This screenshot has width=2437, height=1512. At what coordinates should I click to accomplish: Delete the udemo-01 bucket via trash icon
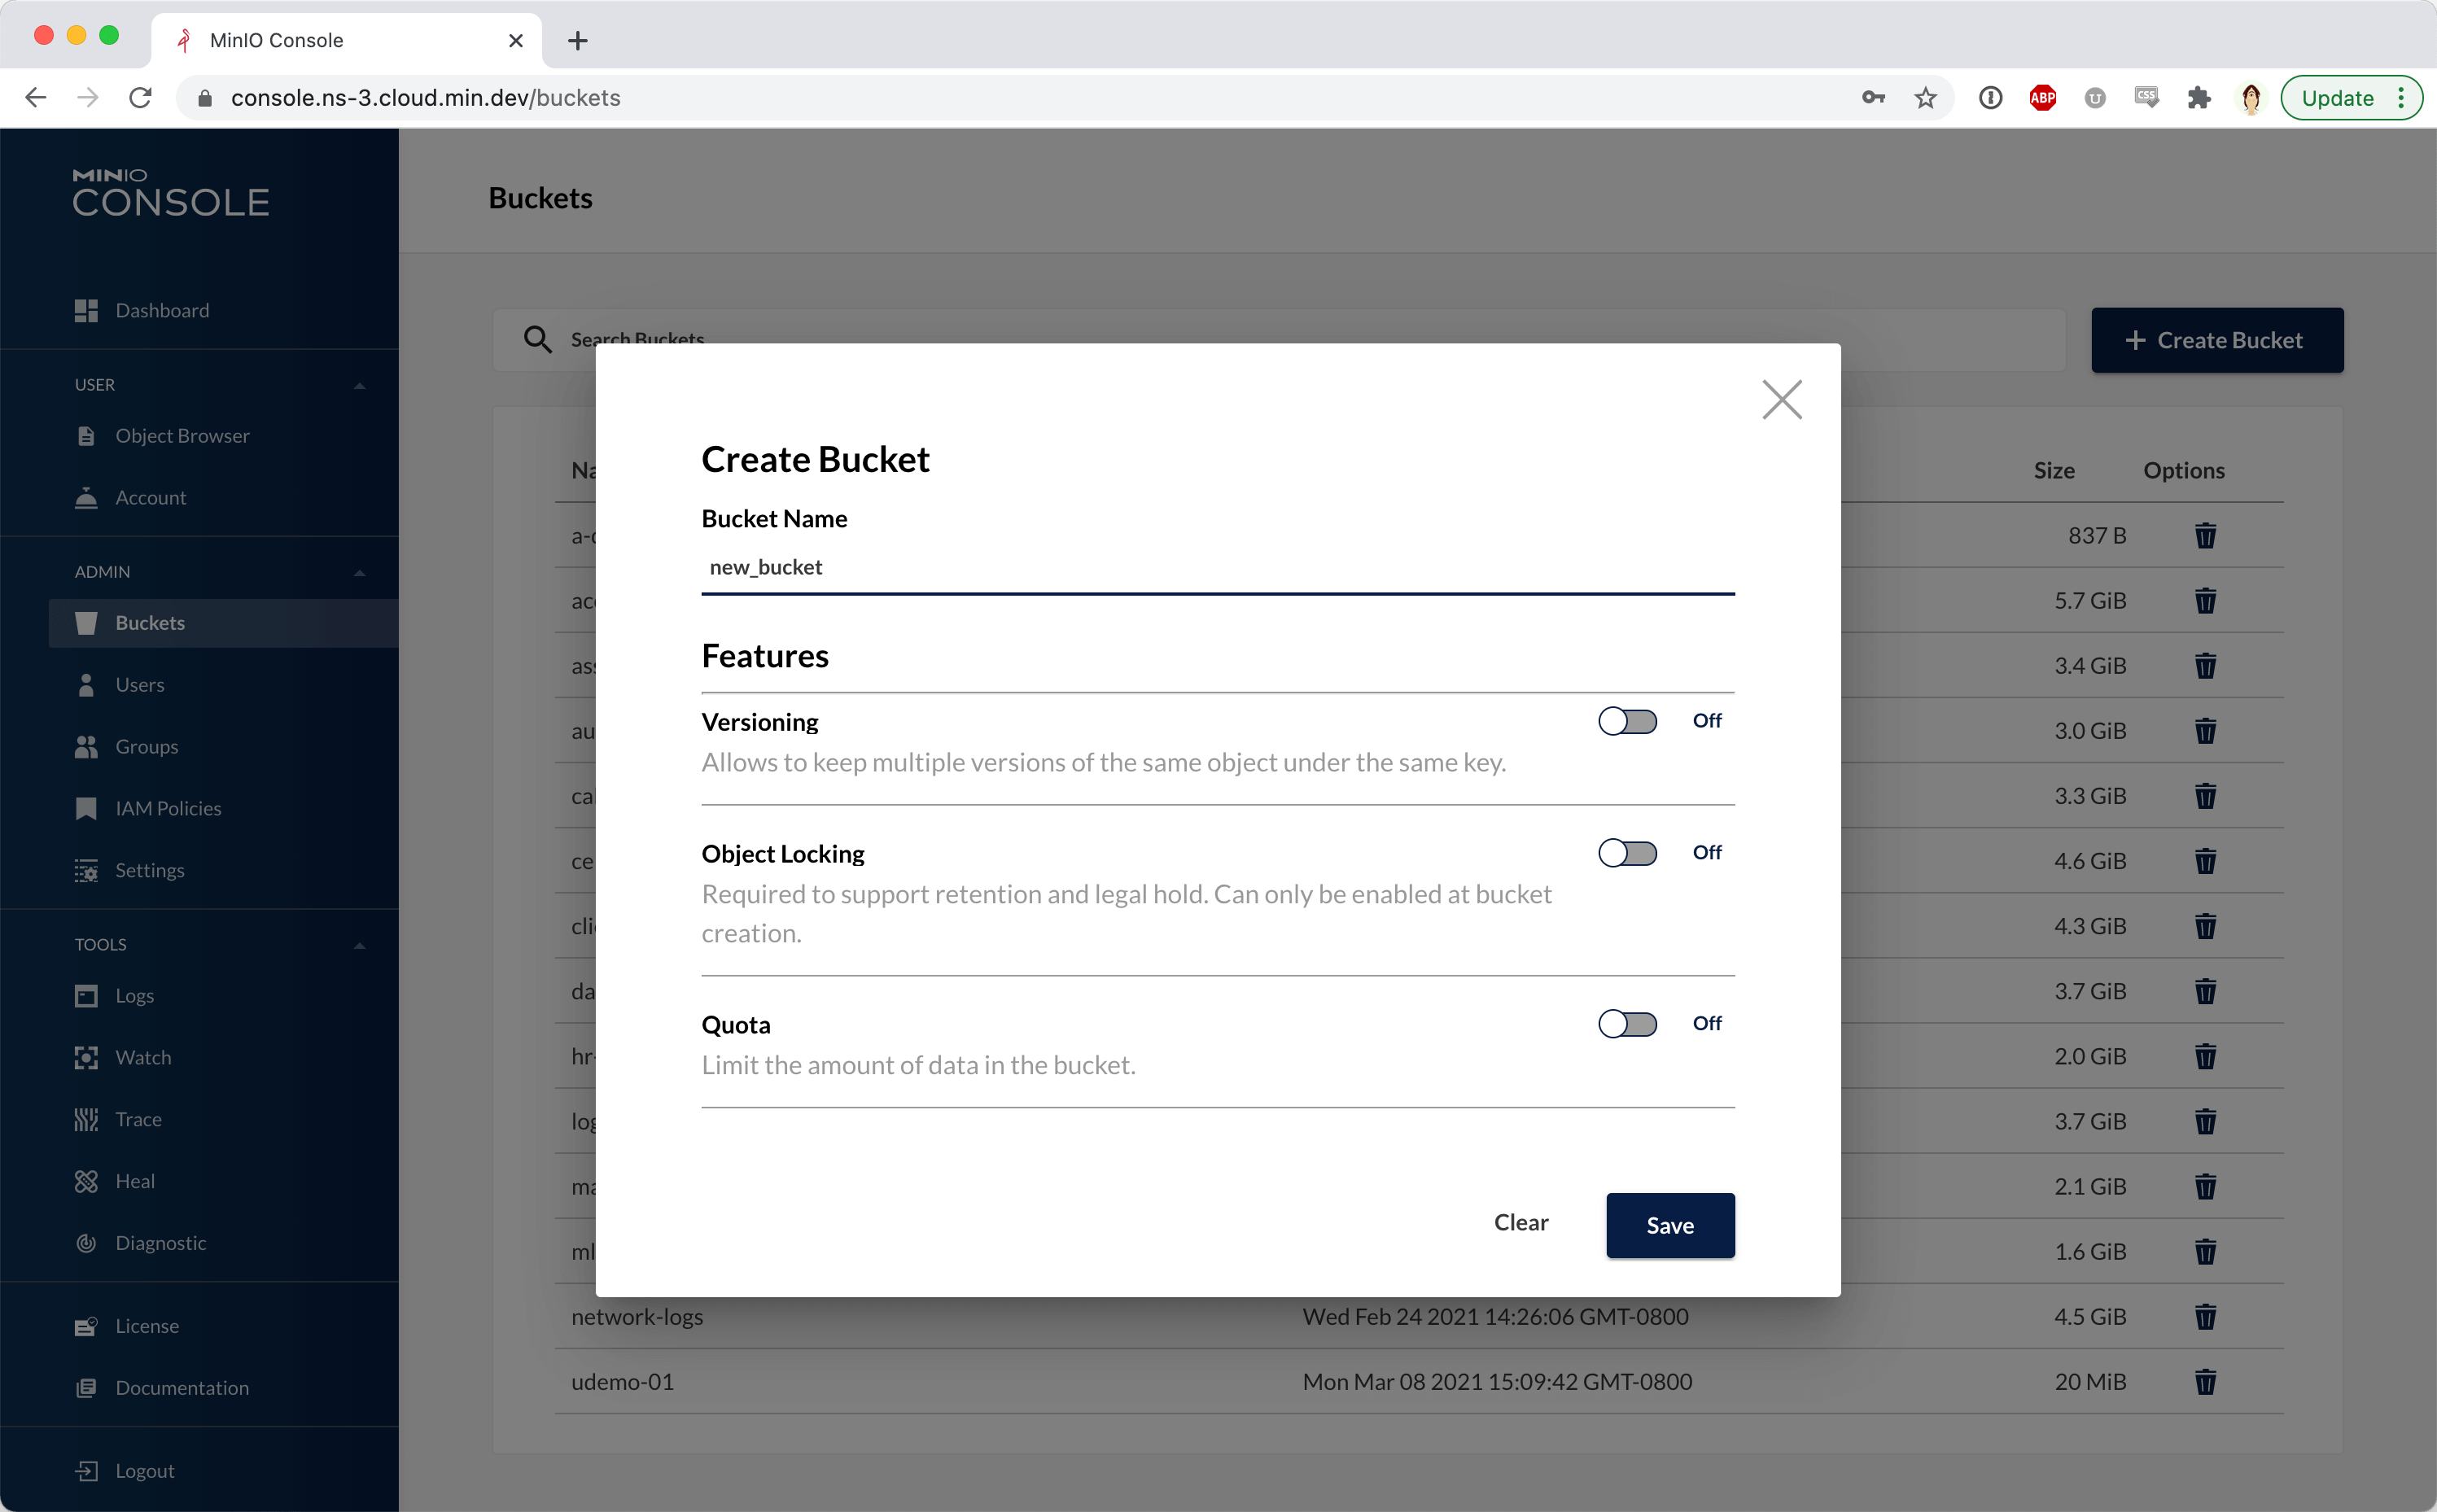[x=2205, y=1382]
